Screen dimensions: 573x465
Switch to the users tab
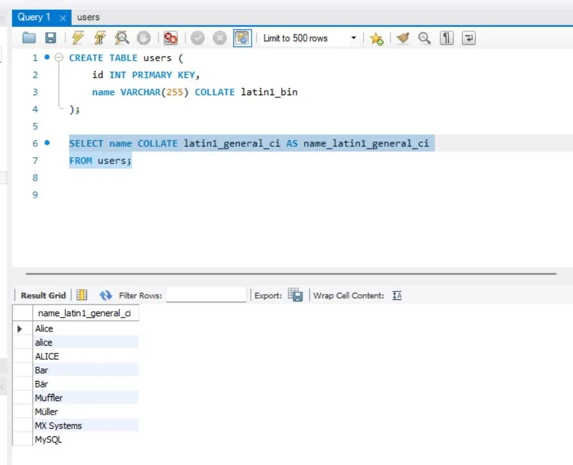coord(88,17)
